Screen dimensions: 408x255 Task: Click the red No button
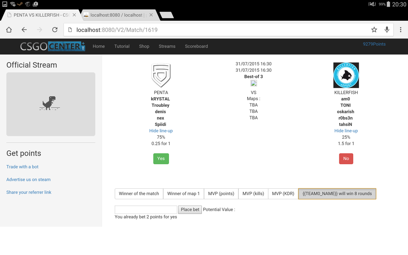[346, 158]
